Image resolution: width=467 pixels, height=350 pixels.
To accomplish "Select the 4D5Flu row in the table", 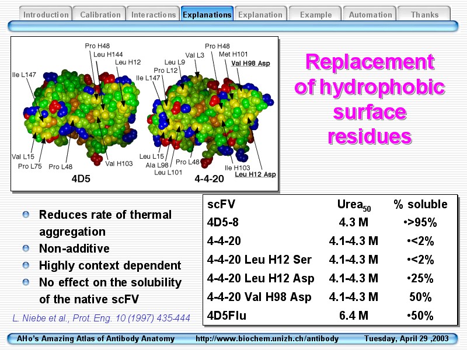I will [x=329, y=316].
